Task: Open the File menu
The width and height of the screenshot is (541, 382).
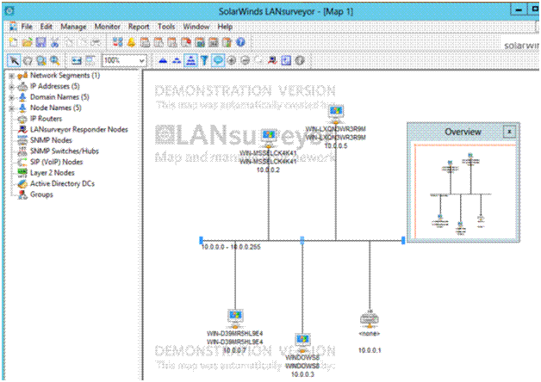Action: pyautogui.click(x=27, y=27)
